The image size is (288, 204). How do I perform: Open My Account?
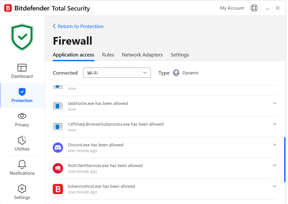pos(232,8)
